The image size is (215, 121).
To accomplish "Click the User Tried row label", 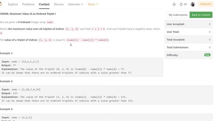I will pyautogui.click(x=173, y=32).
